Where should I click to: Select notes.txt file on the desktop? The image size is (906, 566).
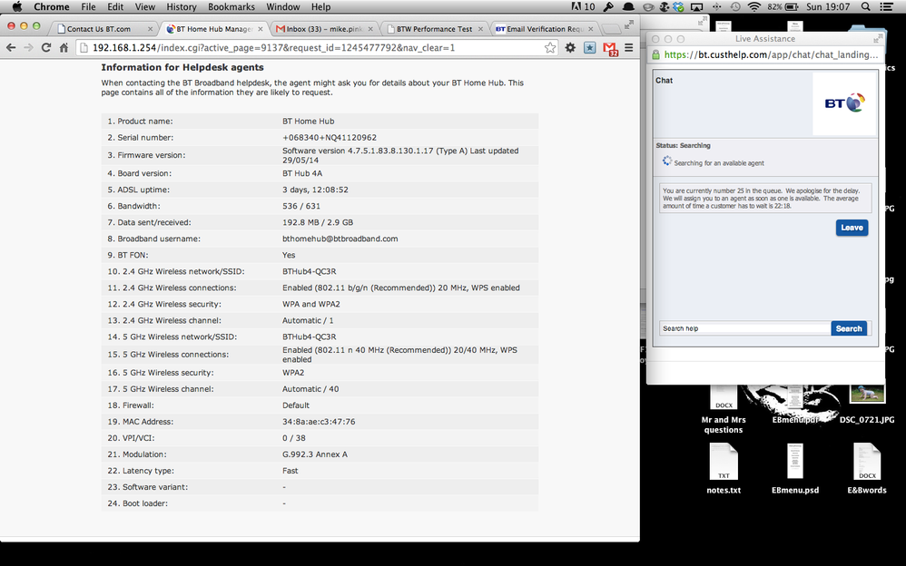pyautogui.click(x=724, y=469)
